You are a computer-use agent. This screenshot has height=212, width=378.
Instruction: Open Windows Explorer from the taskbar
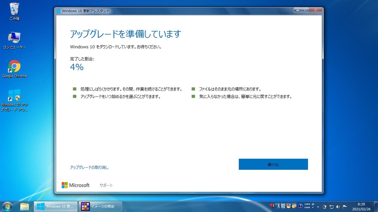pyautogui.click(x=25, y=206)
